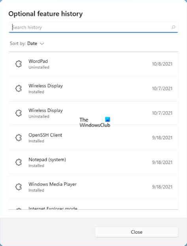Click the Installed status under Windows Media Player
The image size is (187, 246).
[x=36, y=190]
